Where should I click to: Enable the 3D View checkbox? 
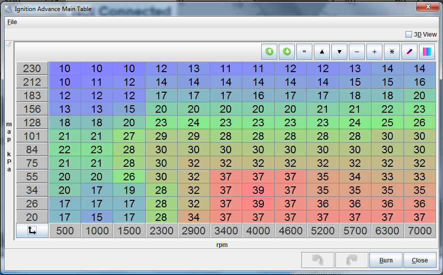tap(408, 35)
